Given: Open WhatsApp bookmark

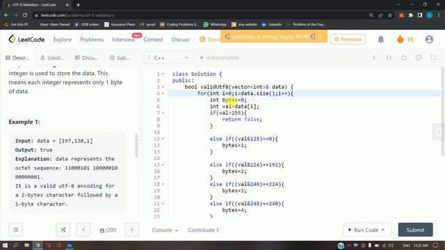Looking at the screenshot, I should tap(215, 24).
